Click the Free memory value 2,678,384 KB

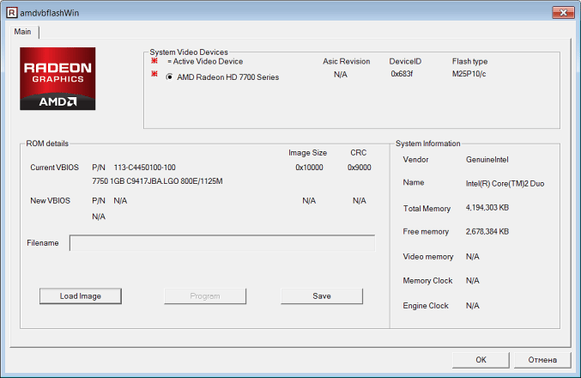487,231
